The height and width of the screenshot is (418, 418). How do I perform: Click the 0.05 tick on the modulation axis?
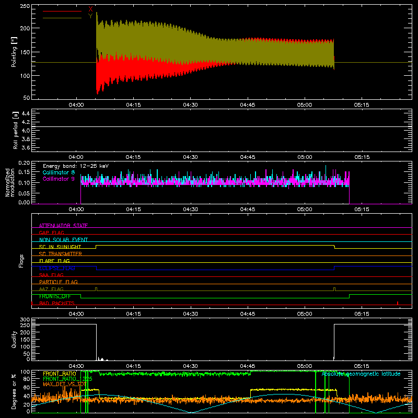[24, 193]
